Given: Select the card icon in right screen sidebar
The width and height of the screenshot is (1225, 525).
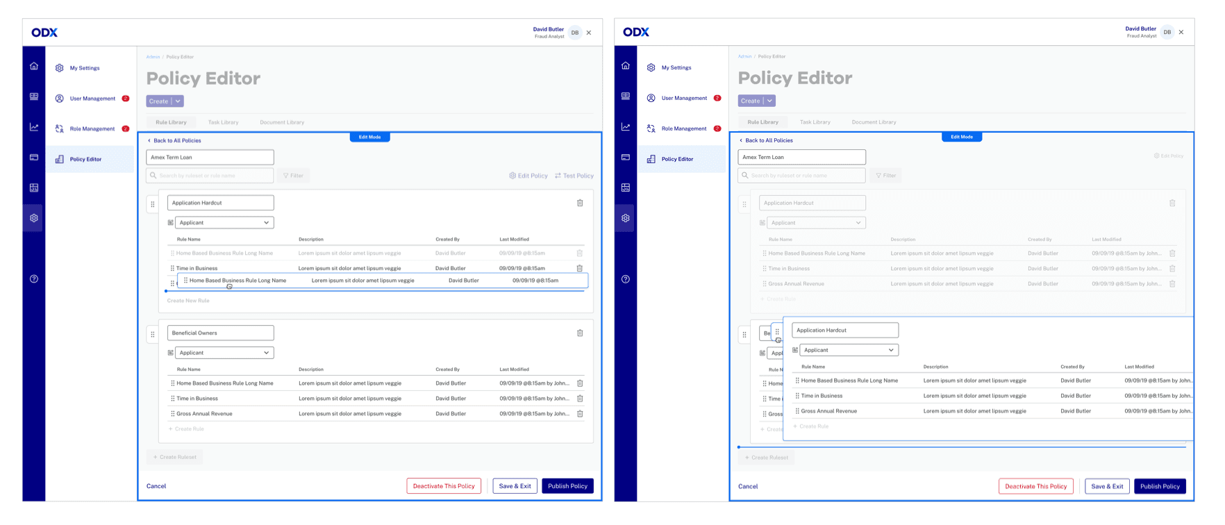Looking at the screenshot, I should click(x=626, y=158).
